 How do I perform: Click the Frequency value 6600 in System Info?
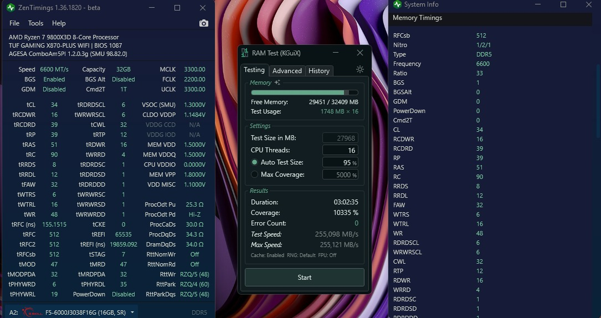coord(483,64)
